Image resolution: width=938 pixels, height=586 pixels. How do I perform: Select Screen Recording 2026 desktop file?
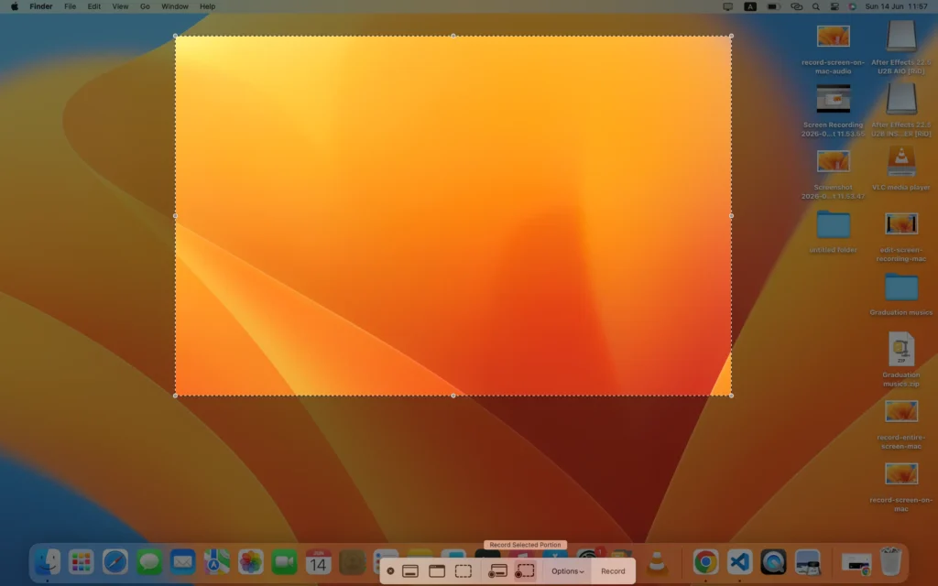833,98
